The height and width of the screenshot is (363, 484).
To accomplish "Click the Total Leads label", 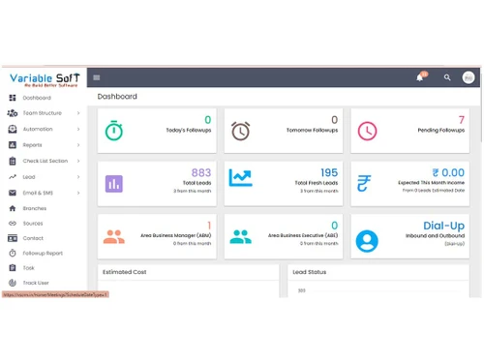I will [197, 183].
